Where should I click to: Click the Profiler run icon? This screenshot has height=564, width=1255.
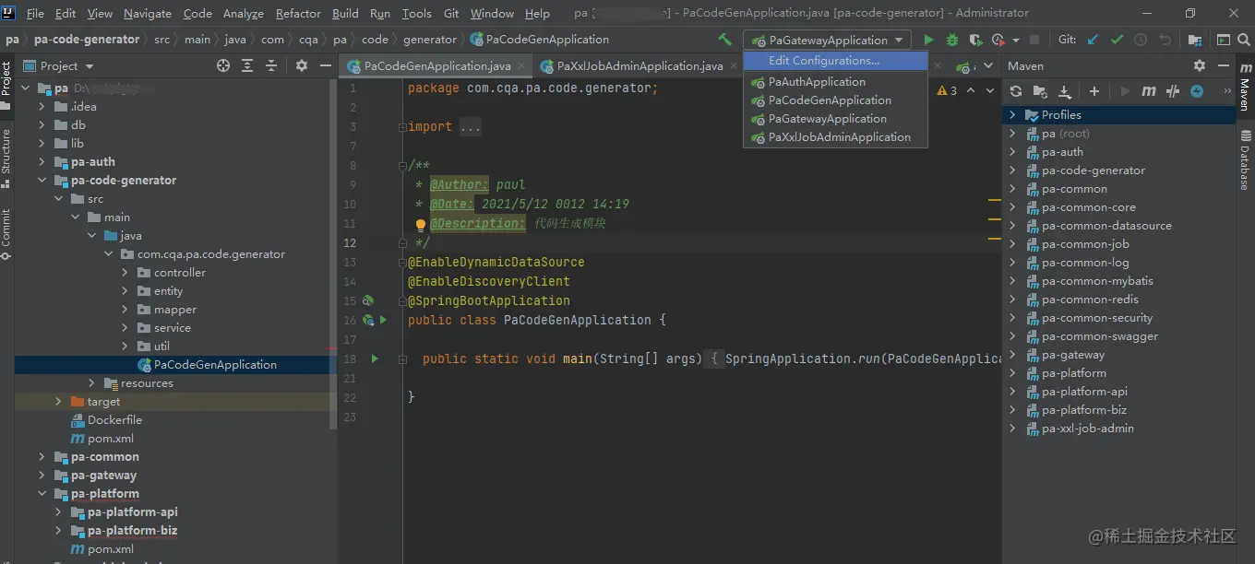pos(998,40)
